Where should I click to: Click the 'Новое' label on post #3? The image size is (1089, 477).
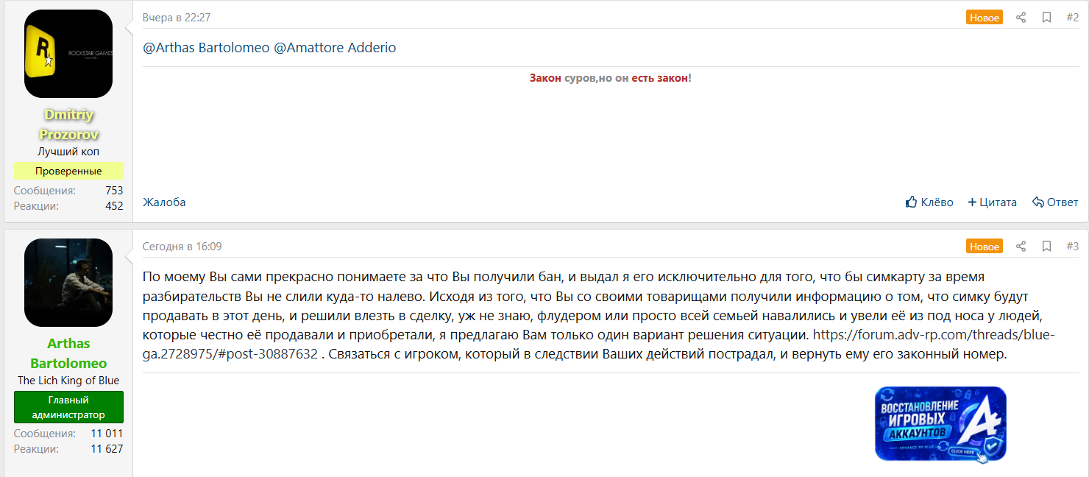point(985,247)
